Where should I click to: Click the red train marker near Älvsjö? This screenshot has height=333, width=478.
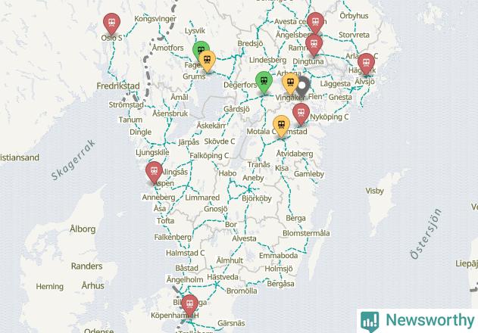(366, 63)
